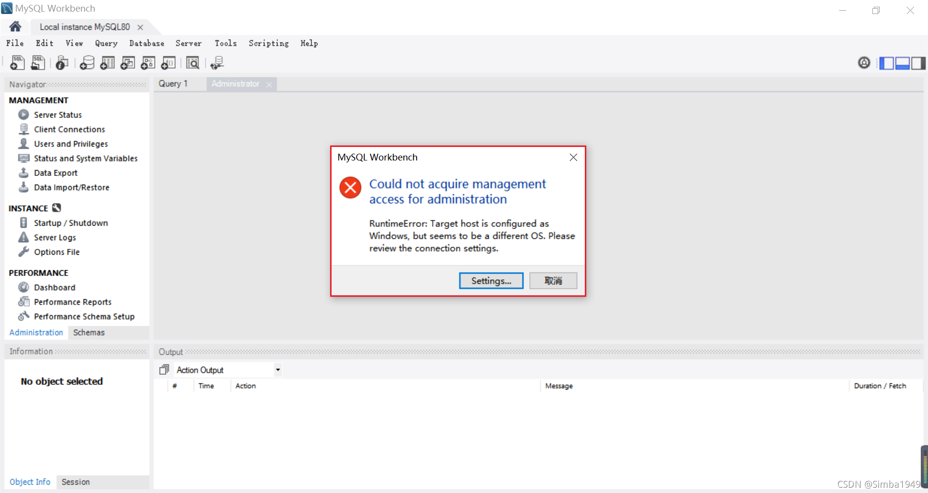Toggle bottom output panel visibility

(x=902, y=63)
